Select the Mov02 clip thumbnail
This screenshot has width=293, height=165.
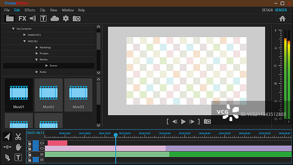click(x=48, y=95)
